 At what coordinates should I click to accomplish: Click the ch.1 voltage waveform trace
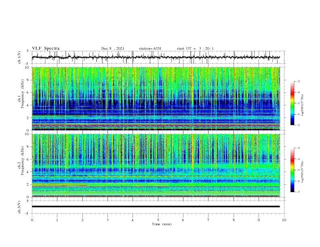(x=156, y=57)
